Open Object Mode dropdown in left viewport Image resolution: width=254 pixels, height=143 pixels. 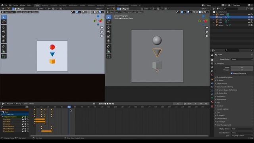point(9,12)
